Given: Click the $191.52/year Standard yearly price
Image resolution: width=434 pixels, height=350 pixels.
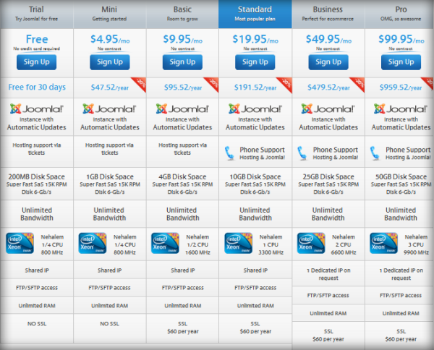Looking at the screenshot, I should click(x=255, y=87).
